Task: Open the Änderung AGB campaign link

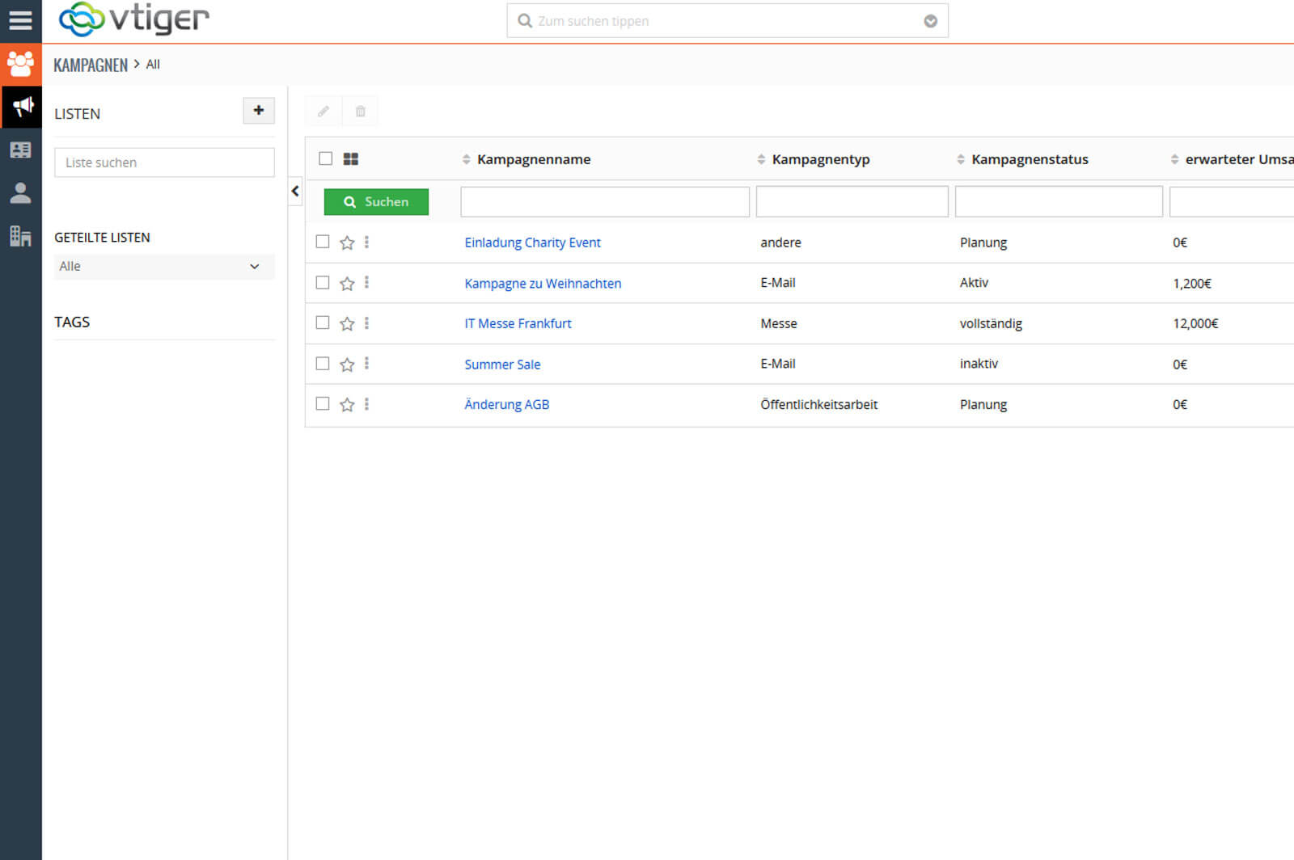Action: pos(506,405)
